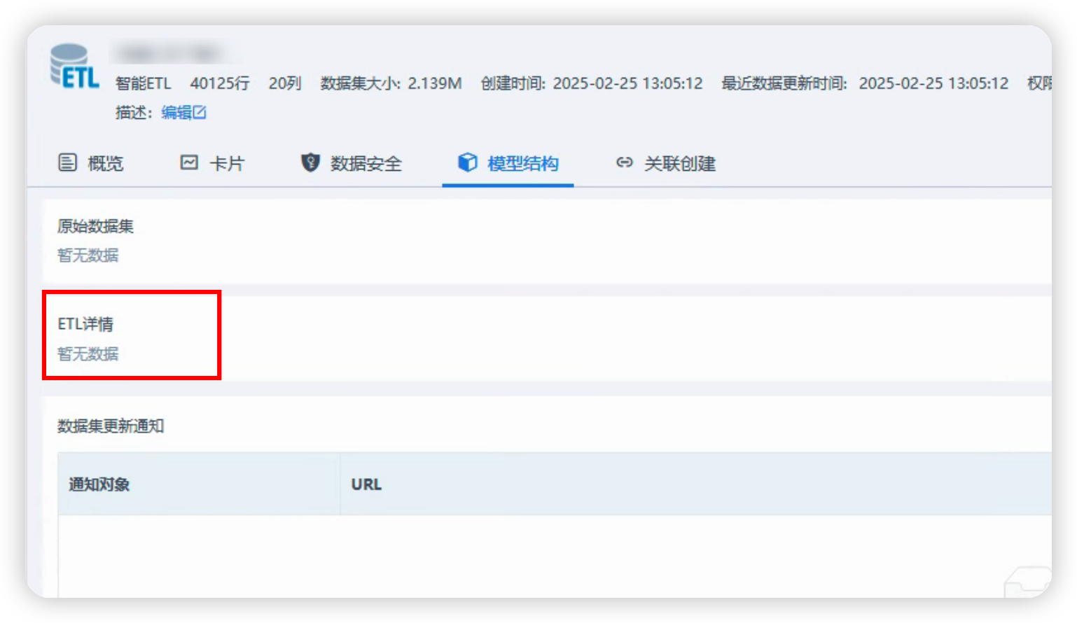Click 暂无数据 under ETL详情
Image resolution: width=1077 pixels, height=623 pixels.
[88, 353]
